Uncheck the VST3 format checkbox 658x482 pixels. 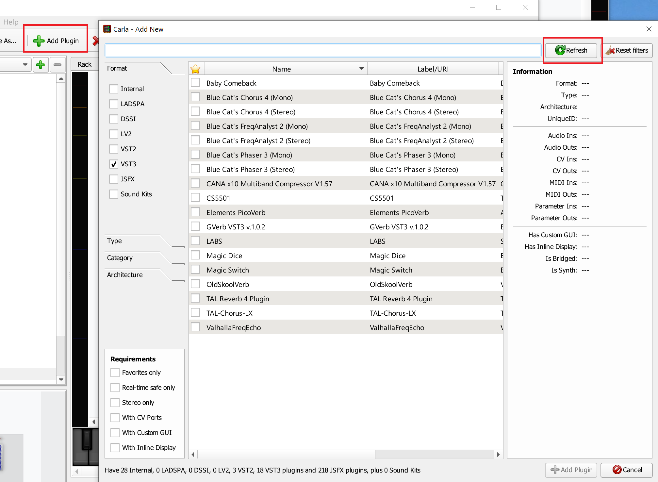tap(114, 164)
